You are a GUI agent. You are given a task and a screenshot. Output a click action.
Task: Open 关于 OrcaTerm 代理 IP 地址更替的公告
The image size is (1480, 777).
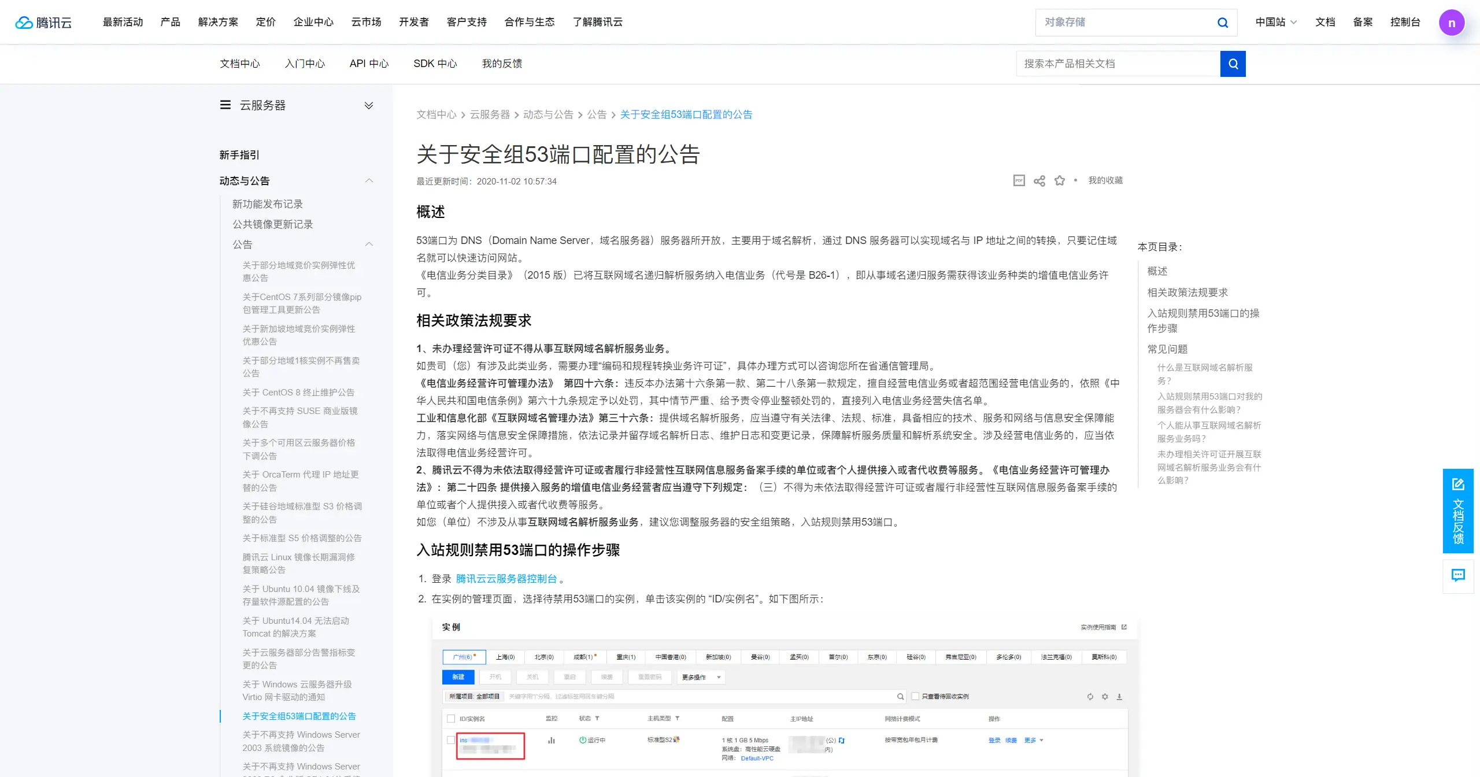coord(301,481)
